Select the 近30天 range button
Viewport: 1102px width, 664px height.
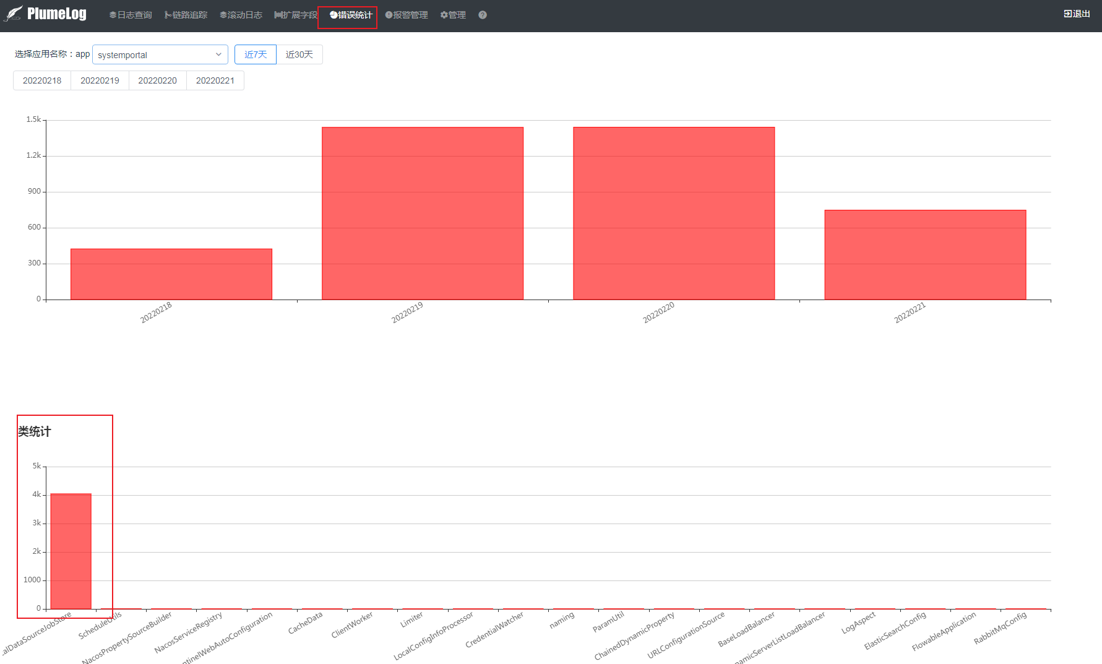[x=299, y=54]
